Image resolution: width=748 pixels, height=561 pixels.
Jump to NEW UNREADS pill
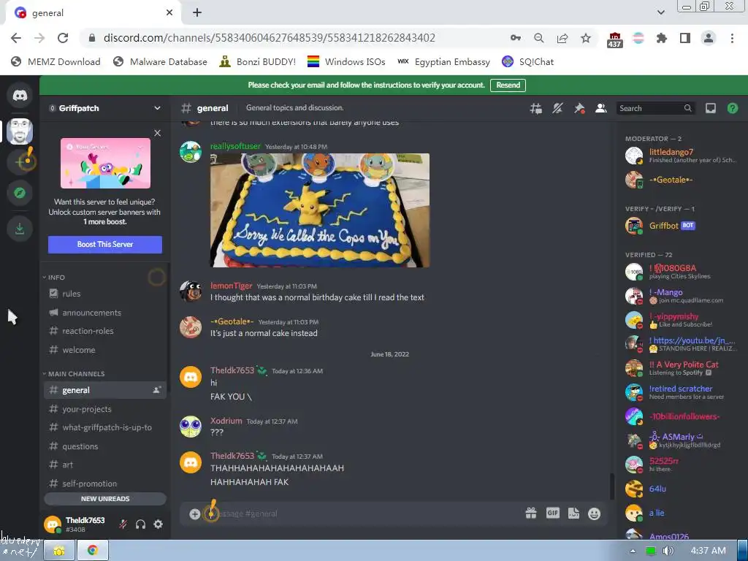[x=105, y=498]
